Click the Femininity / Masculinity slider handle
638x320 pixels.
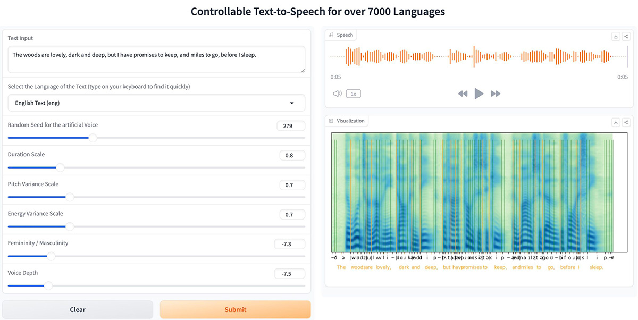click(x=51, y=256)
